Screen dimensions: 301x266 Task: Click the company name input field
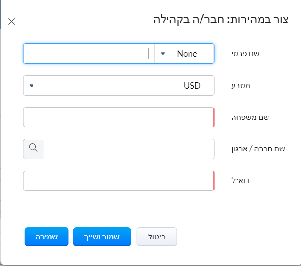tap(129, 149)
